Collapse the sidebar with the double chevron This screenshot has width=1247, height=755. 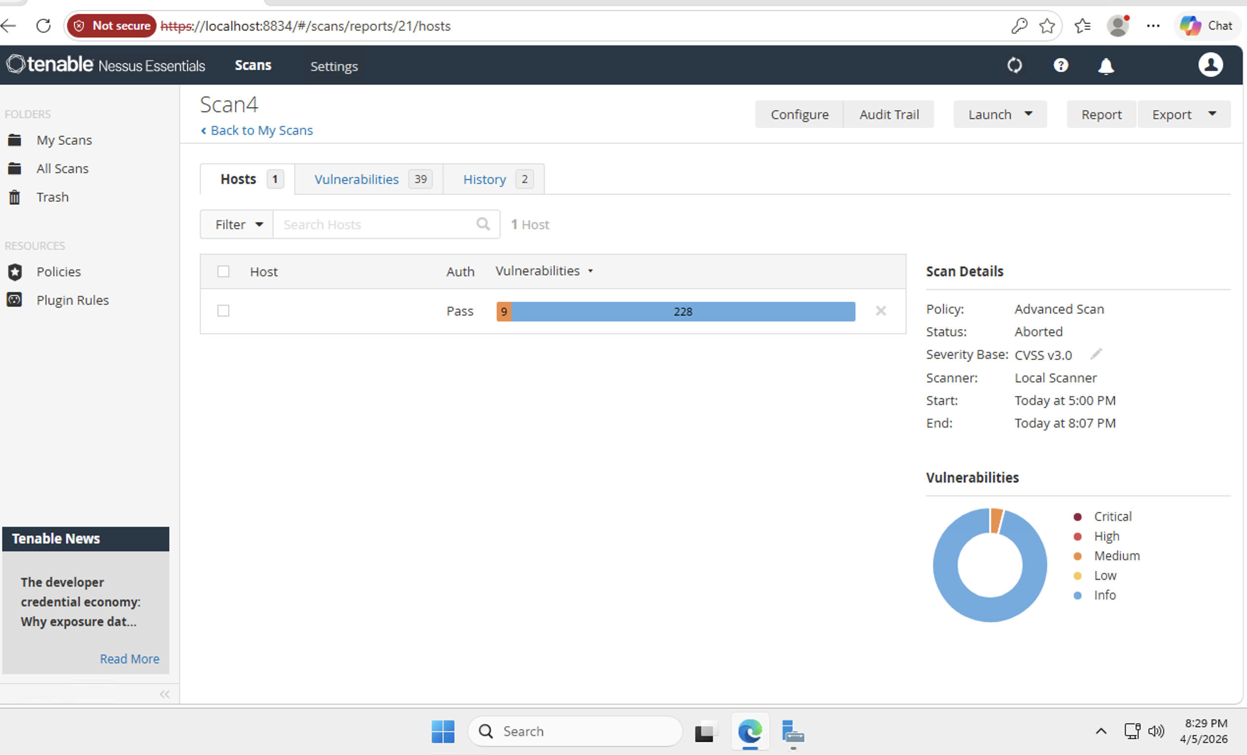(x=164, y=694)
